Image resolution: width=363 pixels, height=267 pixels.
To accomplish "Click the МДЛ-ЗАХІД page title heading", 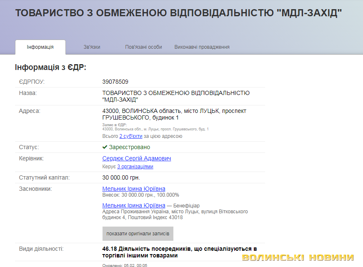I will [178, 13].
